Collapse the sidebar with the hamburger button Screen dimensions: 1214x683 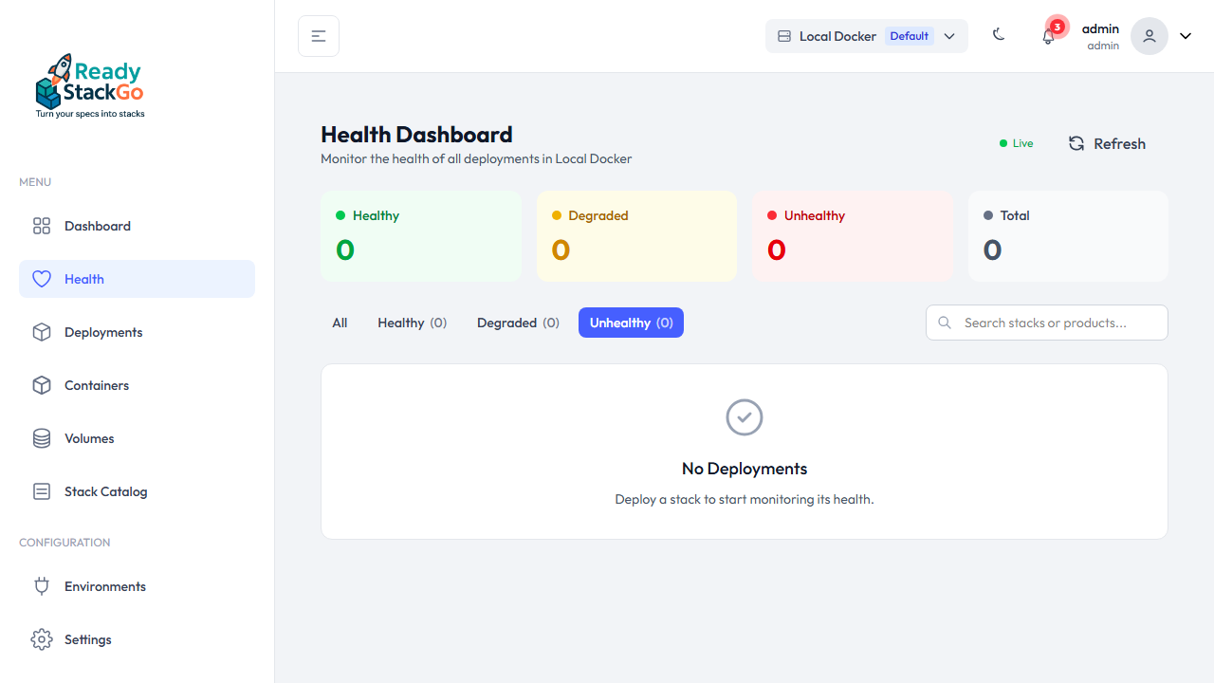(318, 35)
